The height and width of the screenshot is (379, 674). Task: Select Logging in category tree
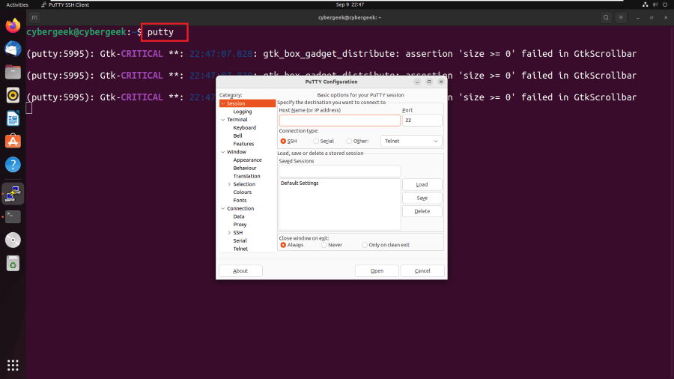point(243,112)
